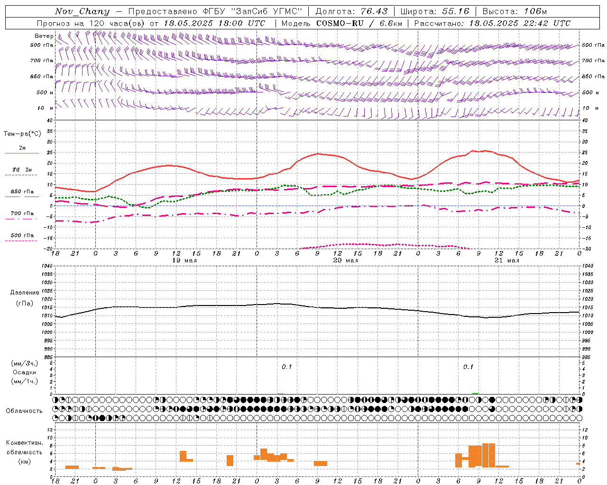The width and height of the screenshot is (607, 485).
Task: Click the '40' value on left temperature axis
Action: pos(49,120)
